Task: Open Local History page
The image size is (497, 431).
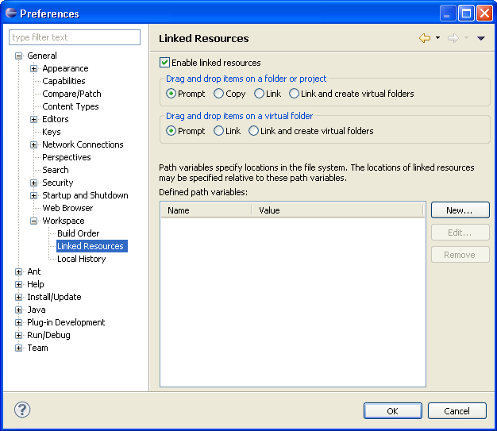Action: [82, 259]
